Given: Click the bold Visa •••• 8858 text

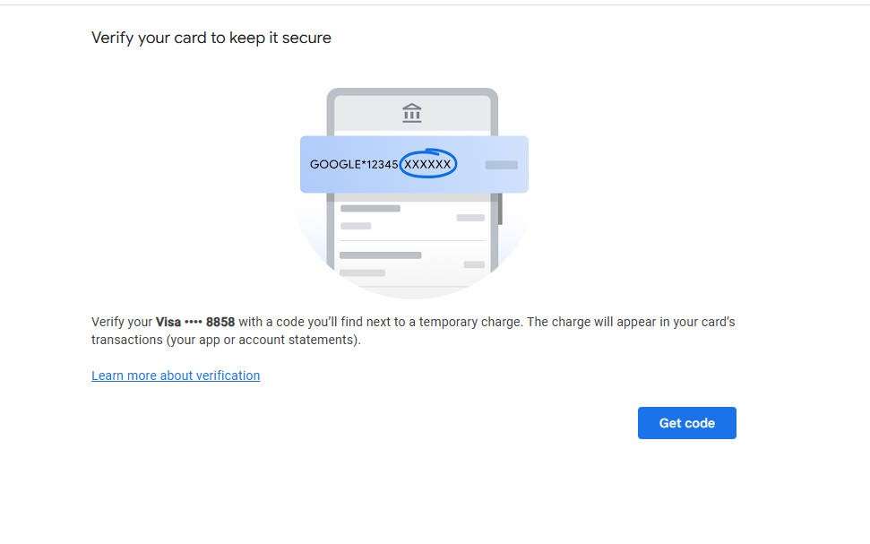Looking at the screenshot, I should point(195,322).
